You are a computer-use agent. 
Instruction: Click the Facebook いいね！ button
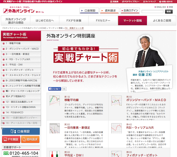pos(55,89)
